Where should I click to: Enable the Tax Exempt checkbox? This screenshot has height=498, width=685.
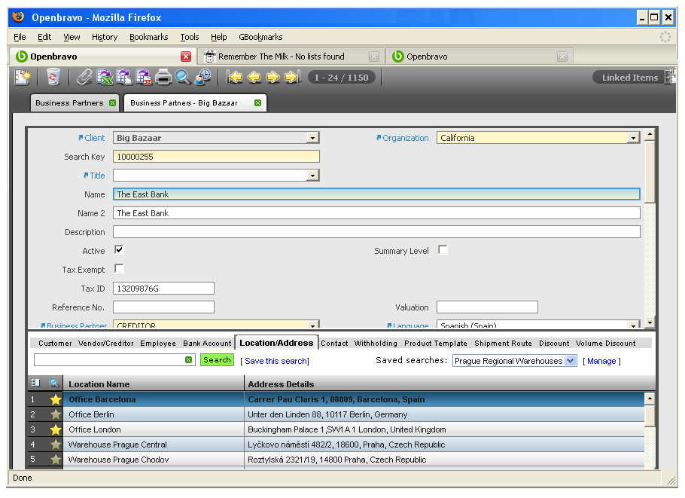(x=119, y=269)
